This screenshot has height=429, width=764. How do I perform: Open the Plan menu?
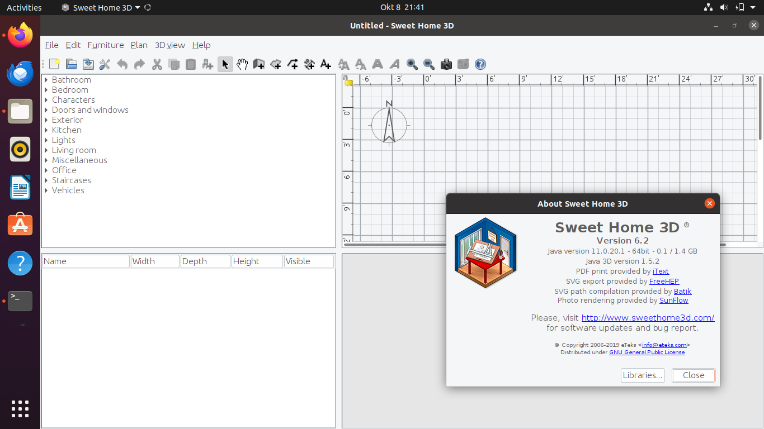pos(139,45)
